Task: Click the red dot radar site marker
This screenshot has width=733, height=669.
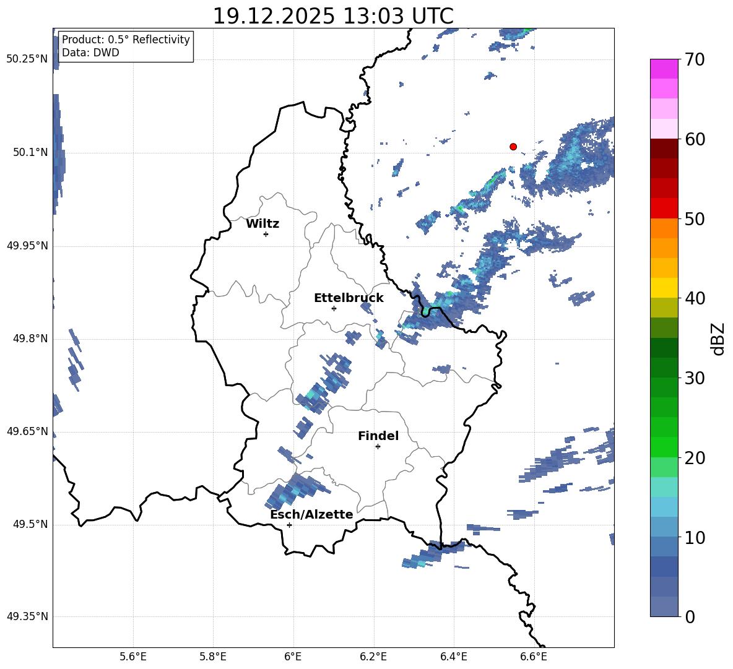Action: click(x=513, y=147)
